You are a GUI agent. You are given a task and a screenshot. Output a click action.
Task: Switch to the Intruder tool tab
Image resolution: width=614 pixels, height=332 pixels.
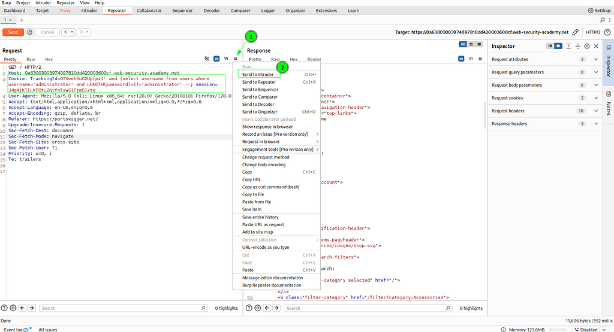tap(89, 11)
